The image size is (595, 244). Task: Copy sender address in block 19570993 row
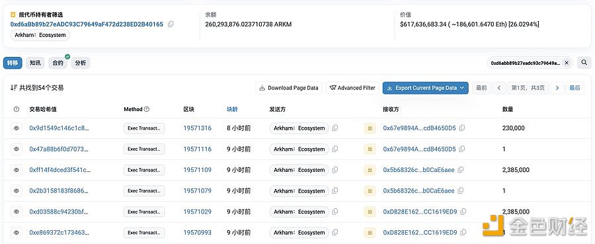(x=335, y=233)
